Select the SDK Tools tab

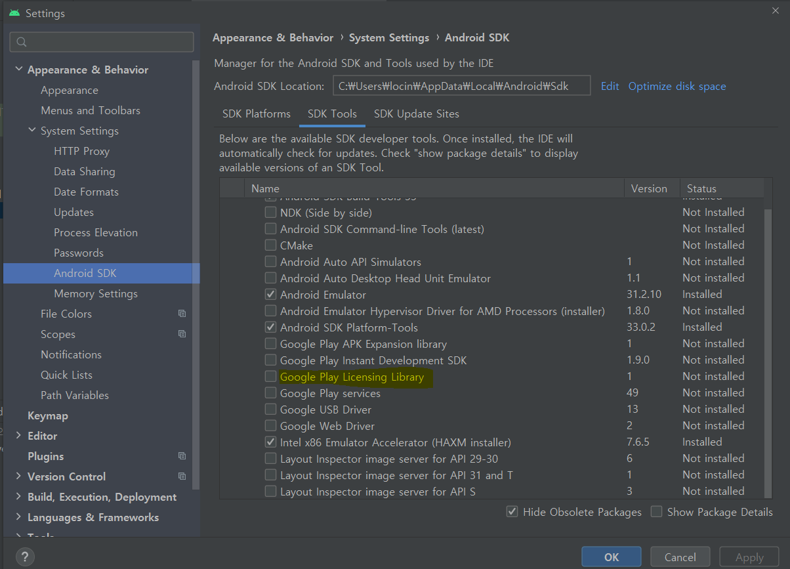332,114
